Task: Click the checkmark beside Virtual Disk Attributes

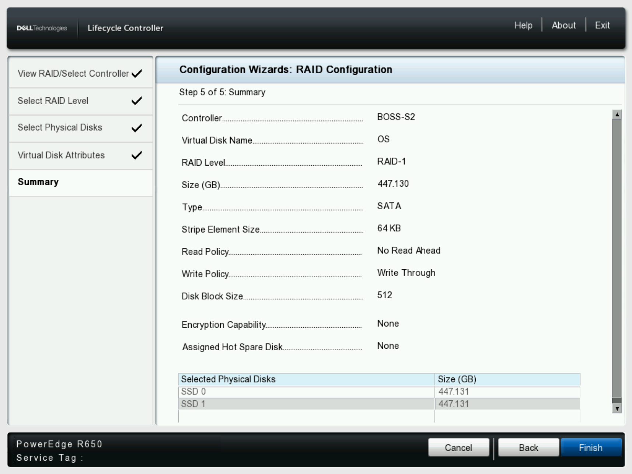Action: click(x=136, y=155)
